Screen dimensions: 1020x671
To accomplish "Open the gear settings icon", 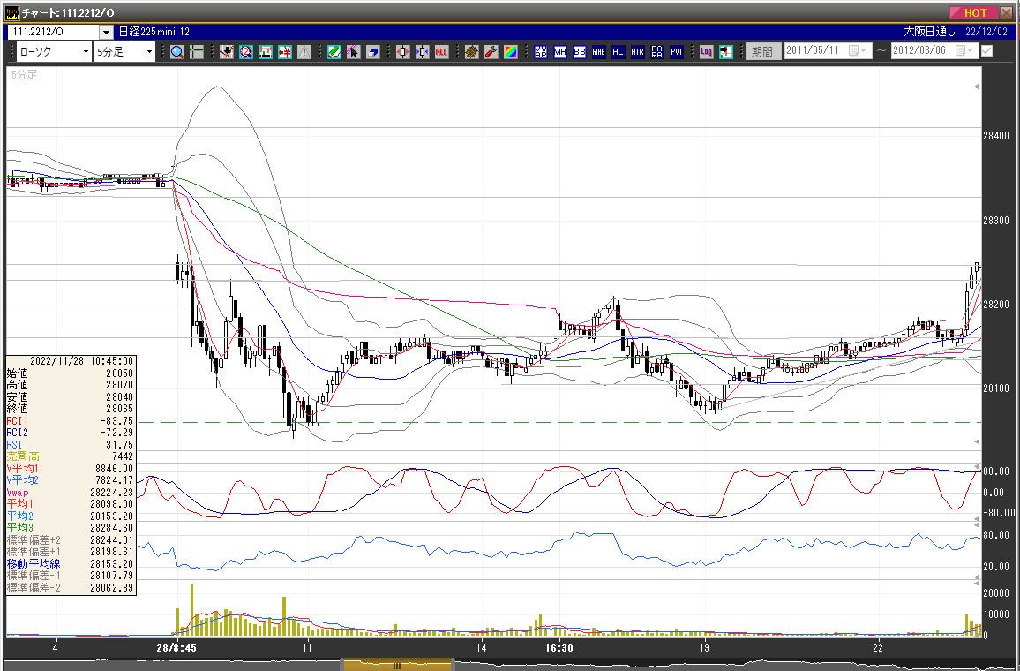I will [x=472, y=52].
